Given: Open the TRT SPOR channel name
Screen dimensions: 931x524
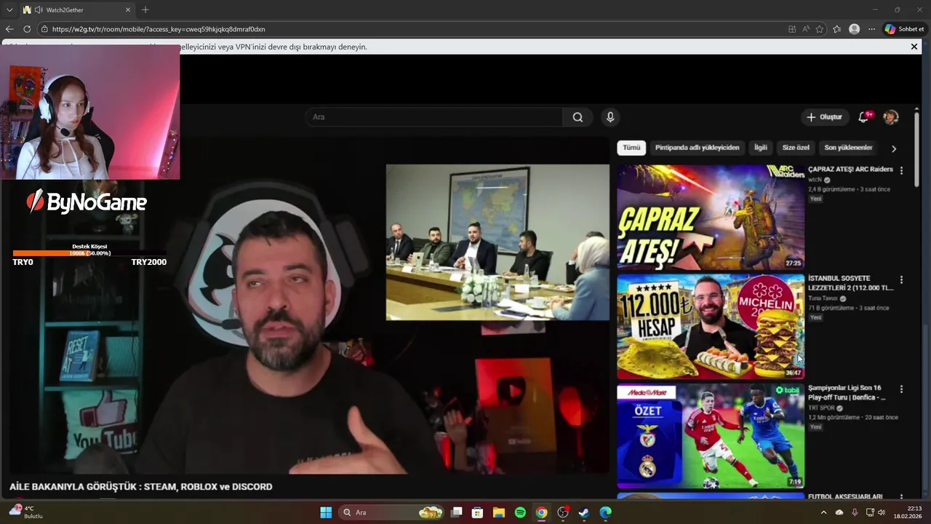Looking at the screenshot, I should [821, 408].
